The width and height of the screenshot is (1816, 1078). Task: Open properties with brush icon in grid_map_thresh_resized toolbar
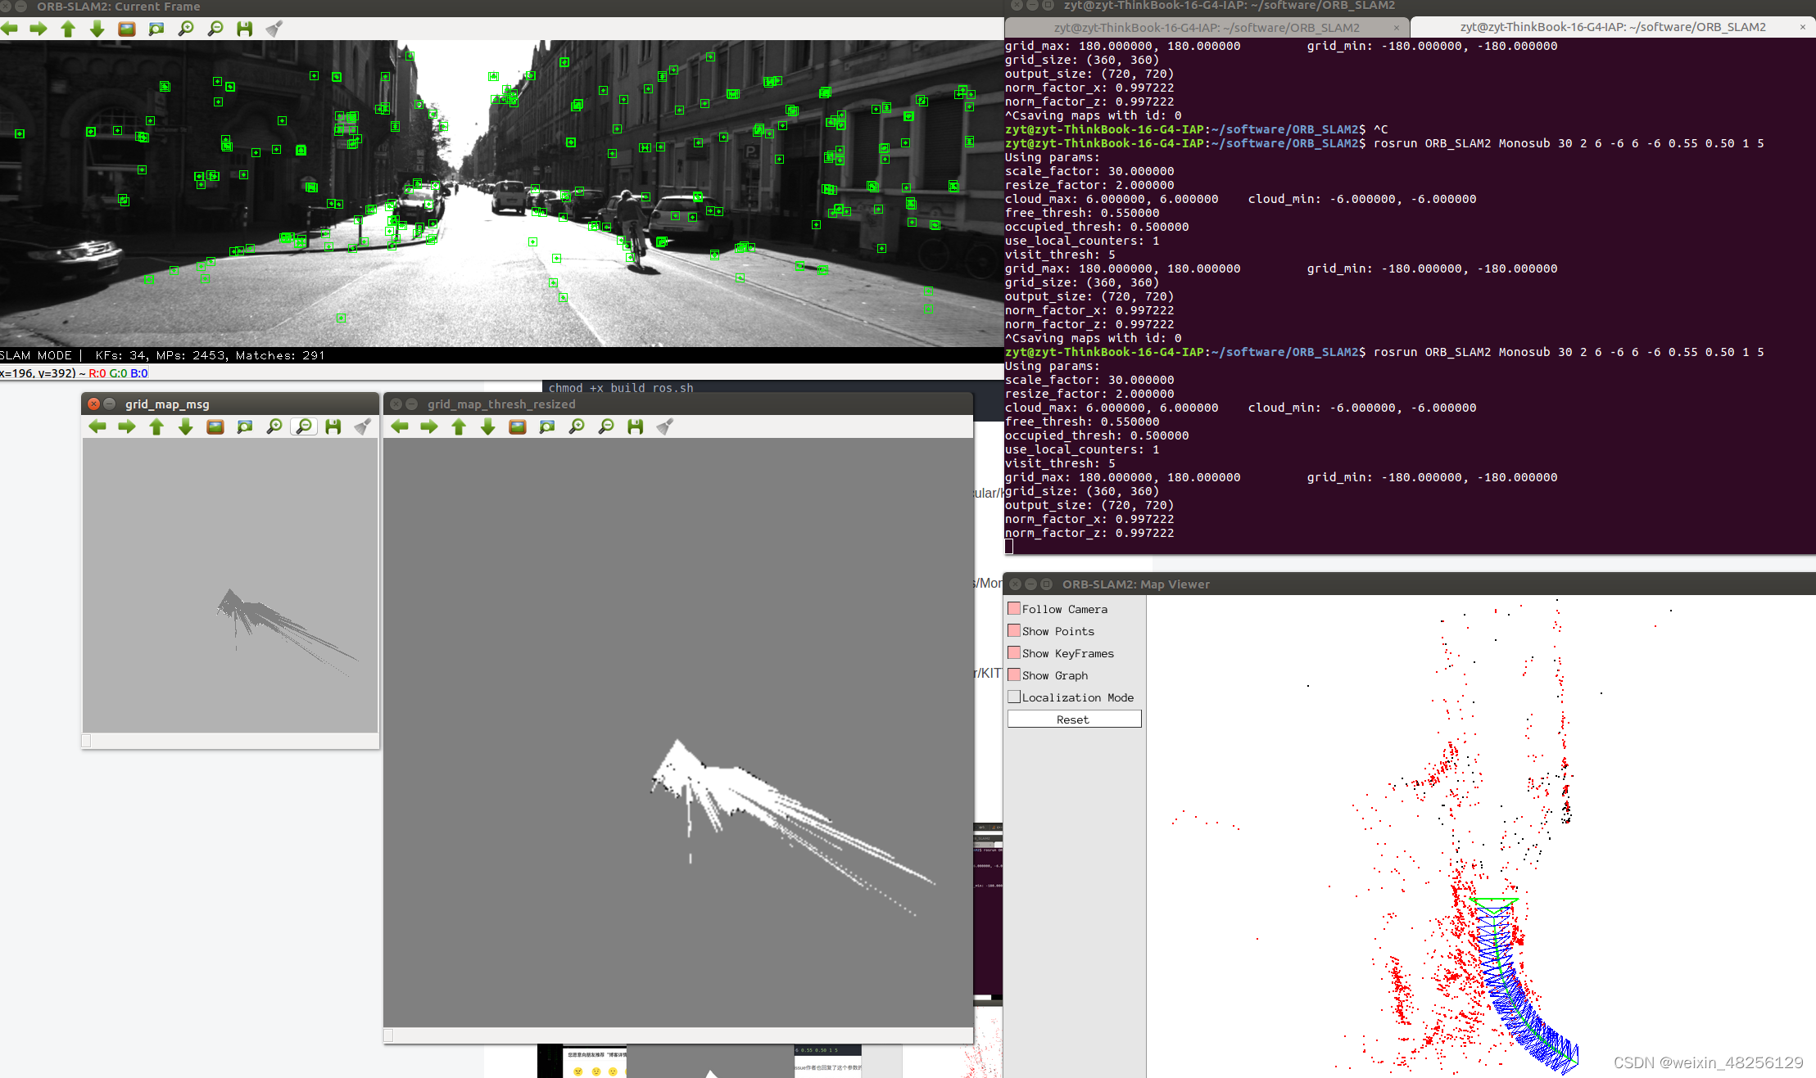pos(665,426)
